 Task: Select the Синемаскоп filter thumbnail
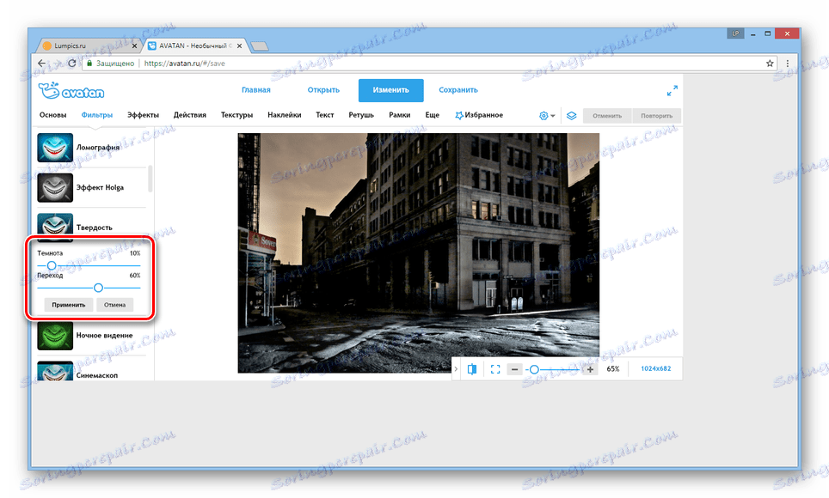(55, 371)
